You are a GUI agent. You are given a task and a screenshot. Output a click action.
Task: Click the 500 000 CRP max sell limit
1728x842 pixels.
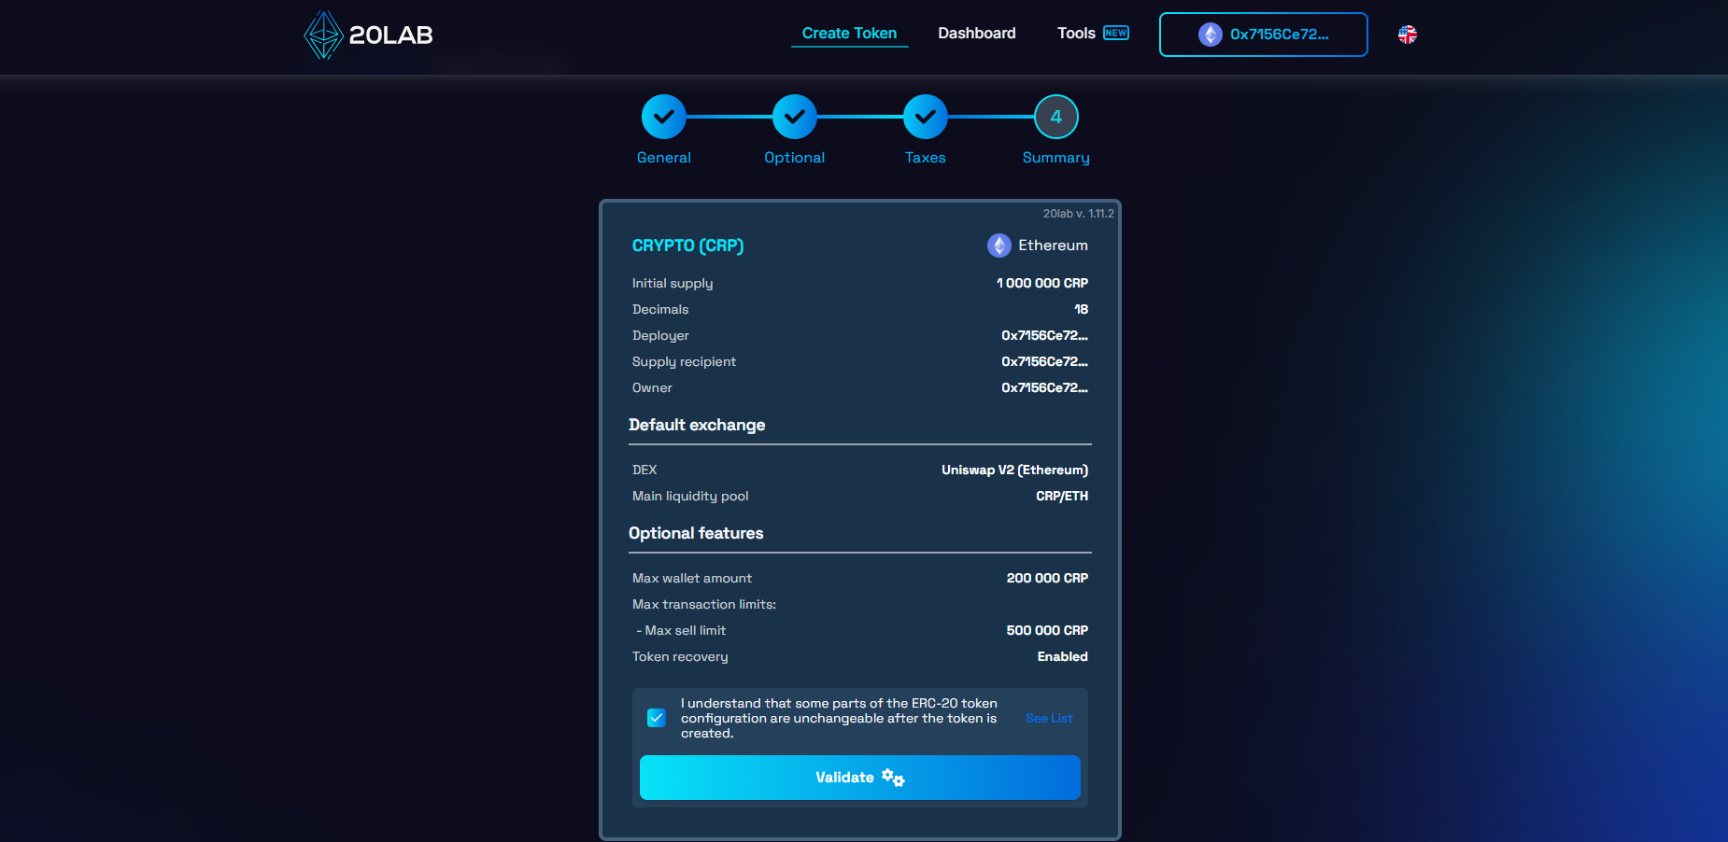point(1047,630)
